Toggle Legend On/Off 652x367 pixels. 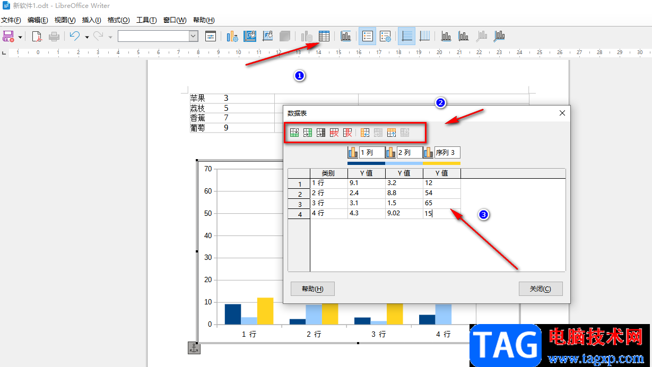[368, 37]
